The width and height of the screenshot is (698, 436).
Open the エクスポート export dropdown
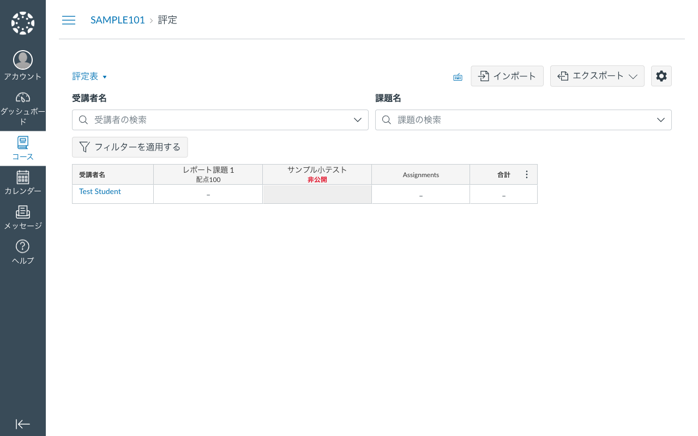[597, 76]
